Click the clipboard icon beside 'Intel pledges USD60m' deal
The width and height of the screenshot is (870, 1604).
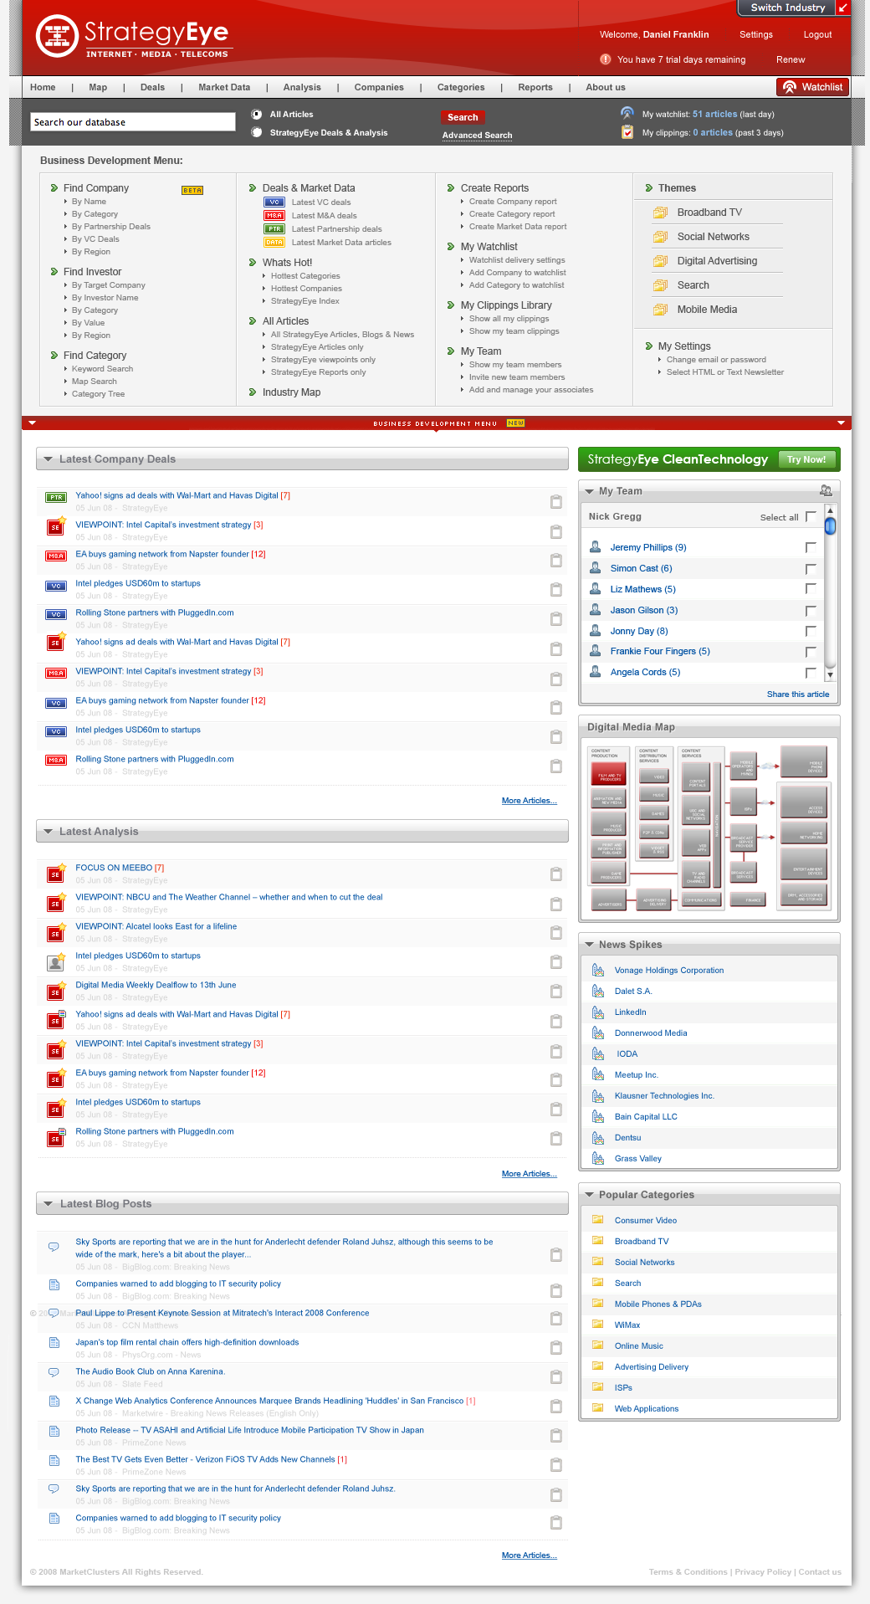(555, 590)
